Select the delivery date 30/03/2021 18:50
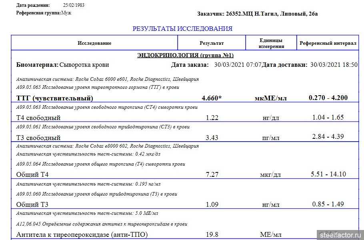Viewport: 364px width, 240px height. [x=334, y=65]
